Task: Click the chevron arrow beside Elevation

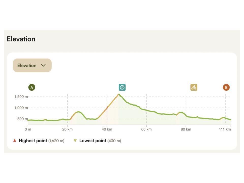Action: coord(43,65)
